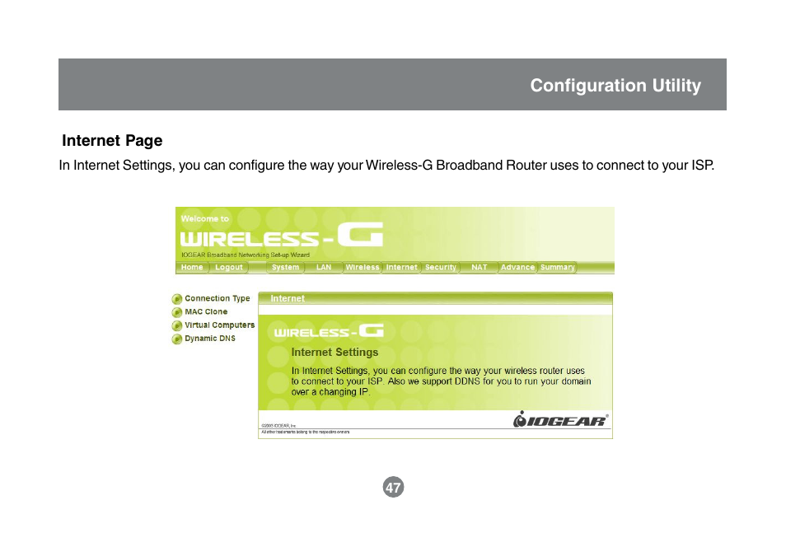Click the Internet Settings heading

tap(335, 353)
